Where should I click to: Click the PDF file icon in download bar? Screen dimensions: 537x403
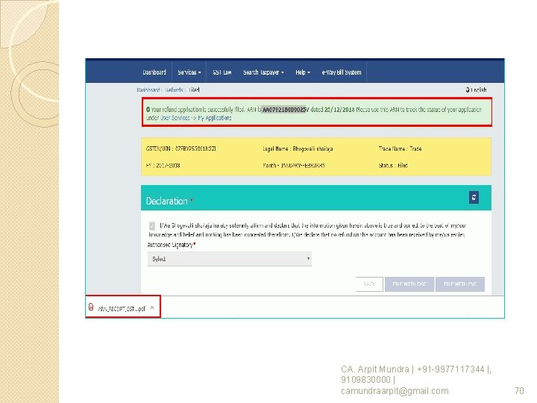[x=91, y=307]
